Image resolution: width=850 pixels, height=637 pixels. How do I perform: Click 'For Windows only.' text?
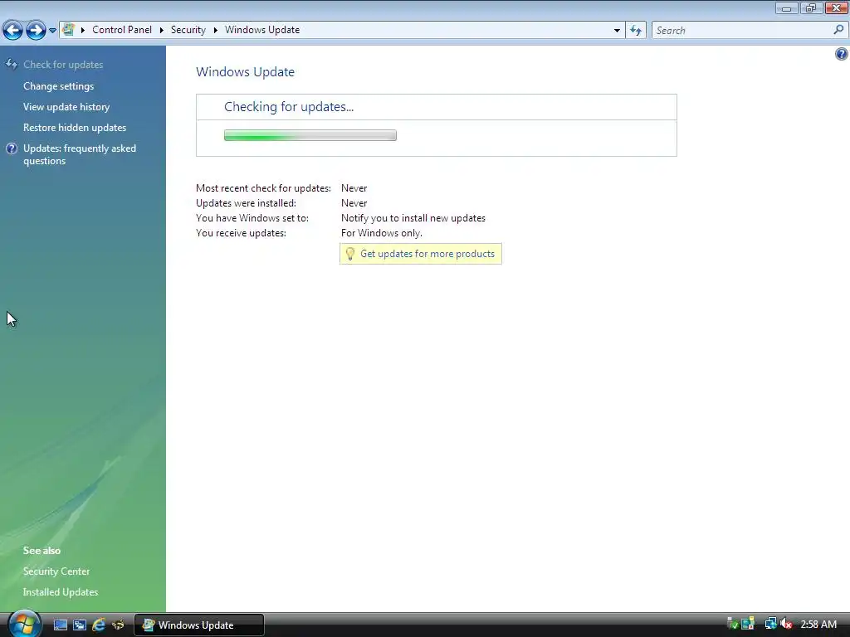coord(381,233)
